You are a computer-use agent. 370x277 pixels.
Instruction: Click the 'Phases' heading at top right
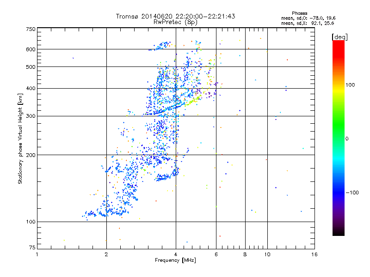coord(299,13)
